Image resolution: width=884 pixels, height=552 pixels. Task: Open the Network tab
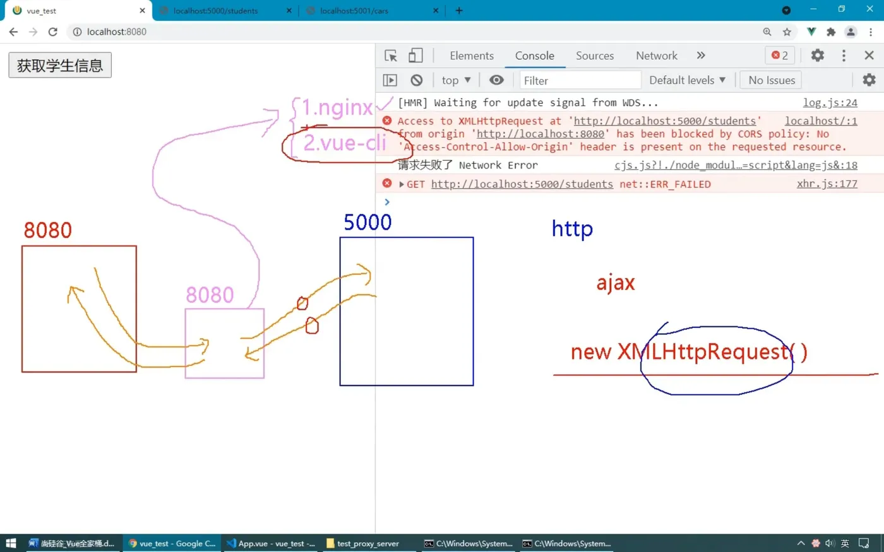[x=657, y=56]
